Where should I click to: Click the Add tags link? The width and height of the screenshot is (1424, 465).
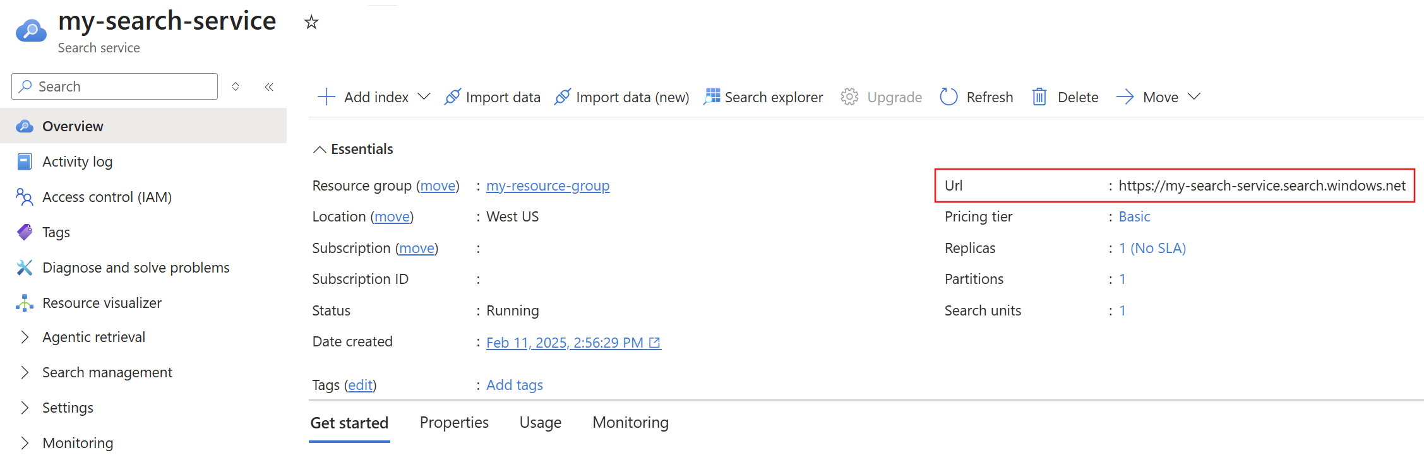click(515, 385)
